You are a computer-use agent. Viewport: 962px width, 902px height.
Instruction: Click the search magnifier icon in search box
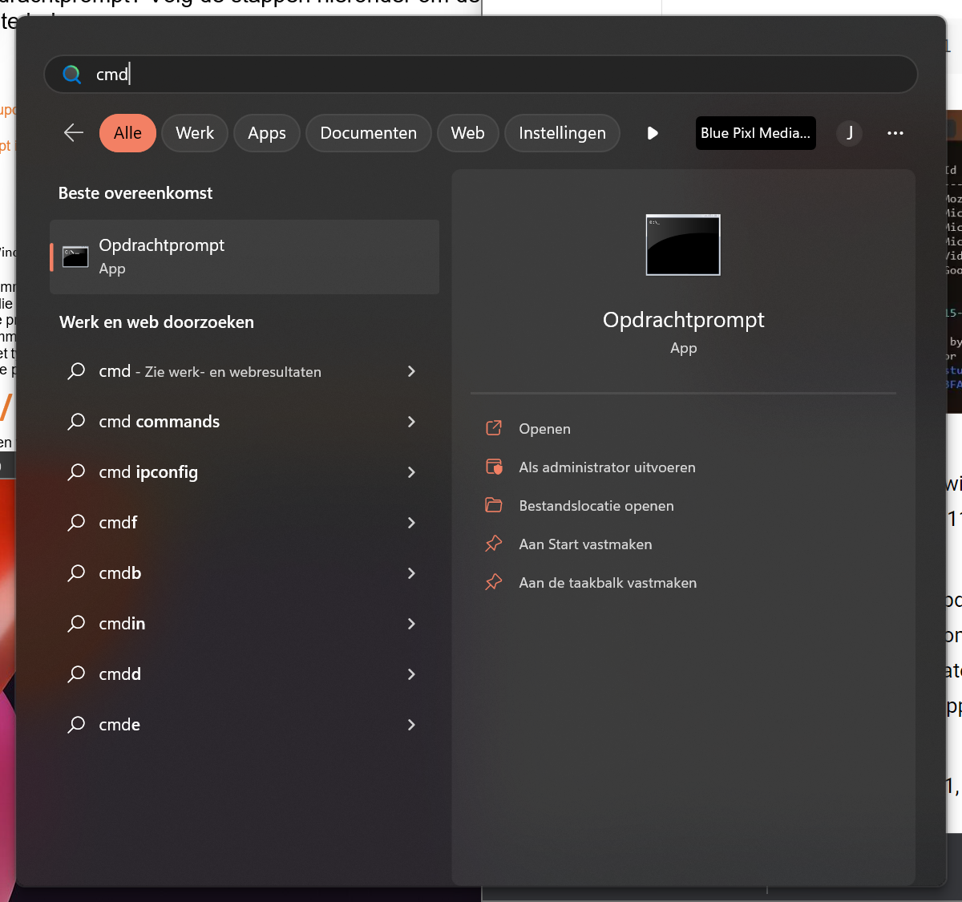(72, 75)
